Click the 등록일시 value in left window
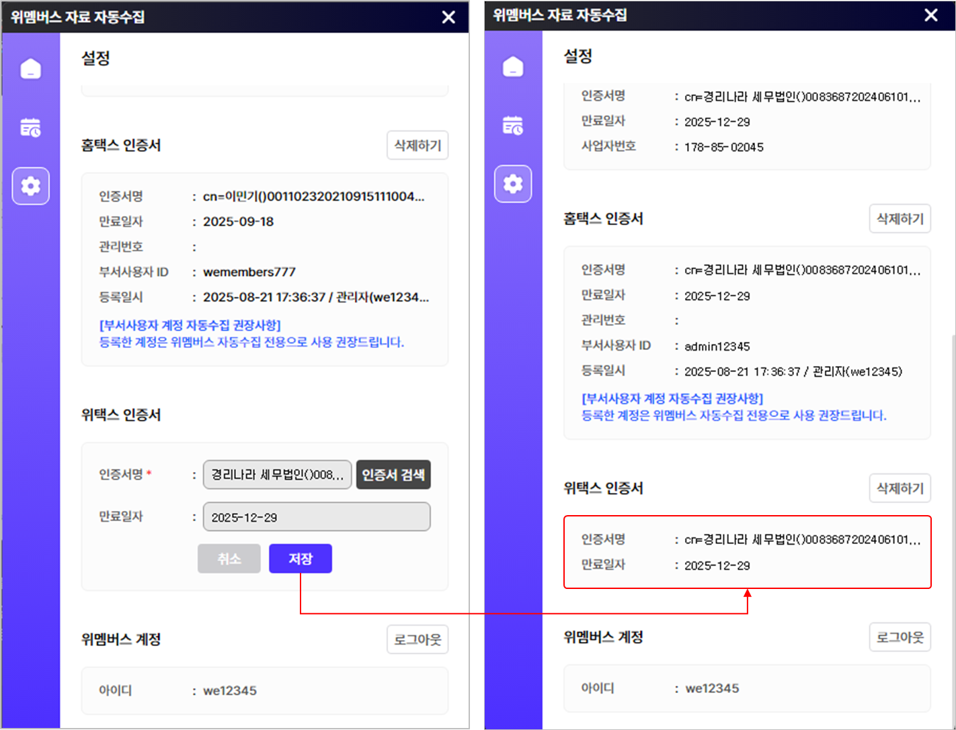956x730 pixels. point(316,298)
